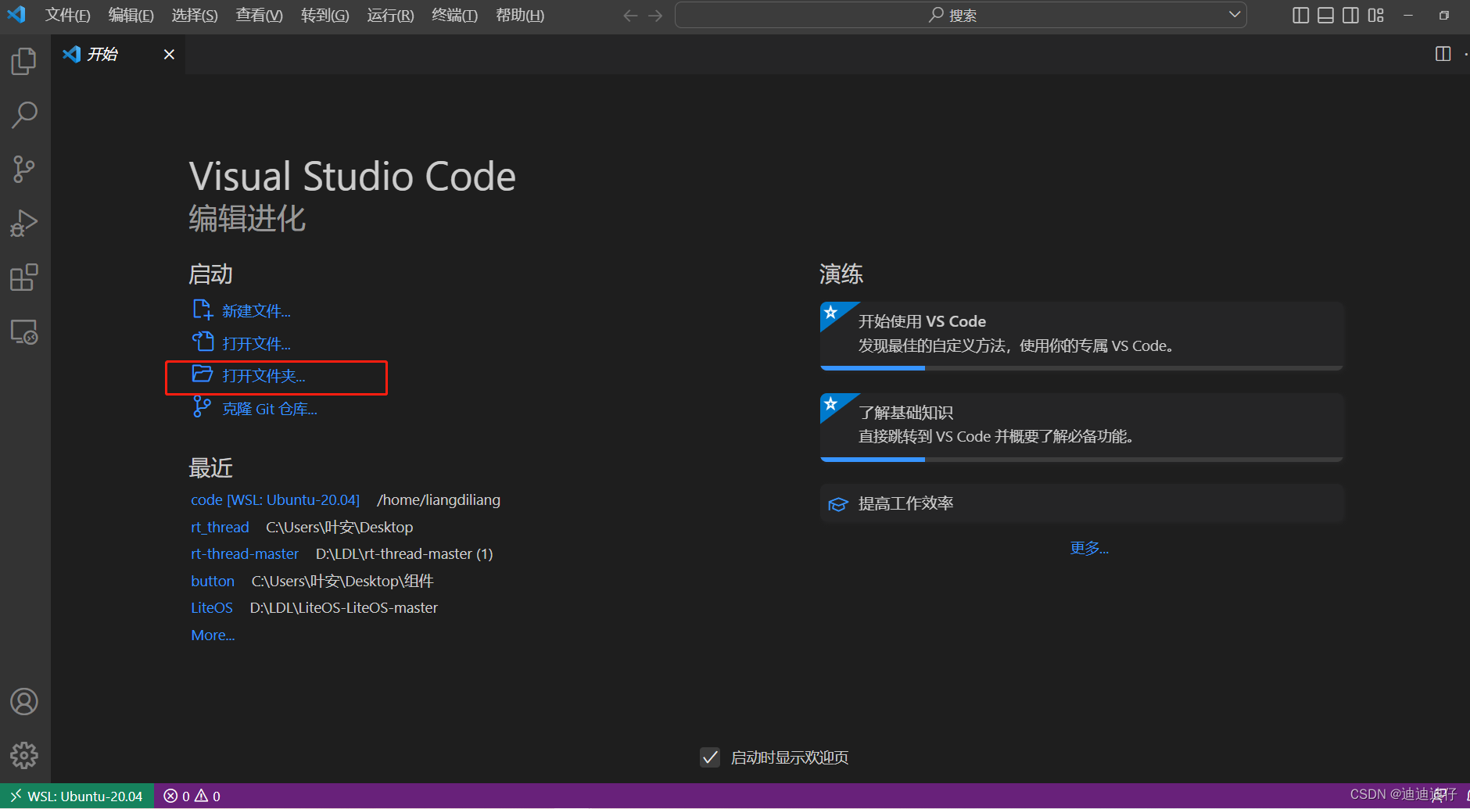The image size is (1470, 809).
Task: Toggle 启动时显示欢迎页 checkbox
Action: [x=710, y=757]
